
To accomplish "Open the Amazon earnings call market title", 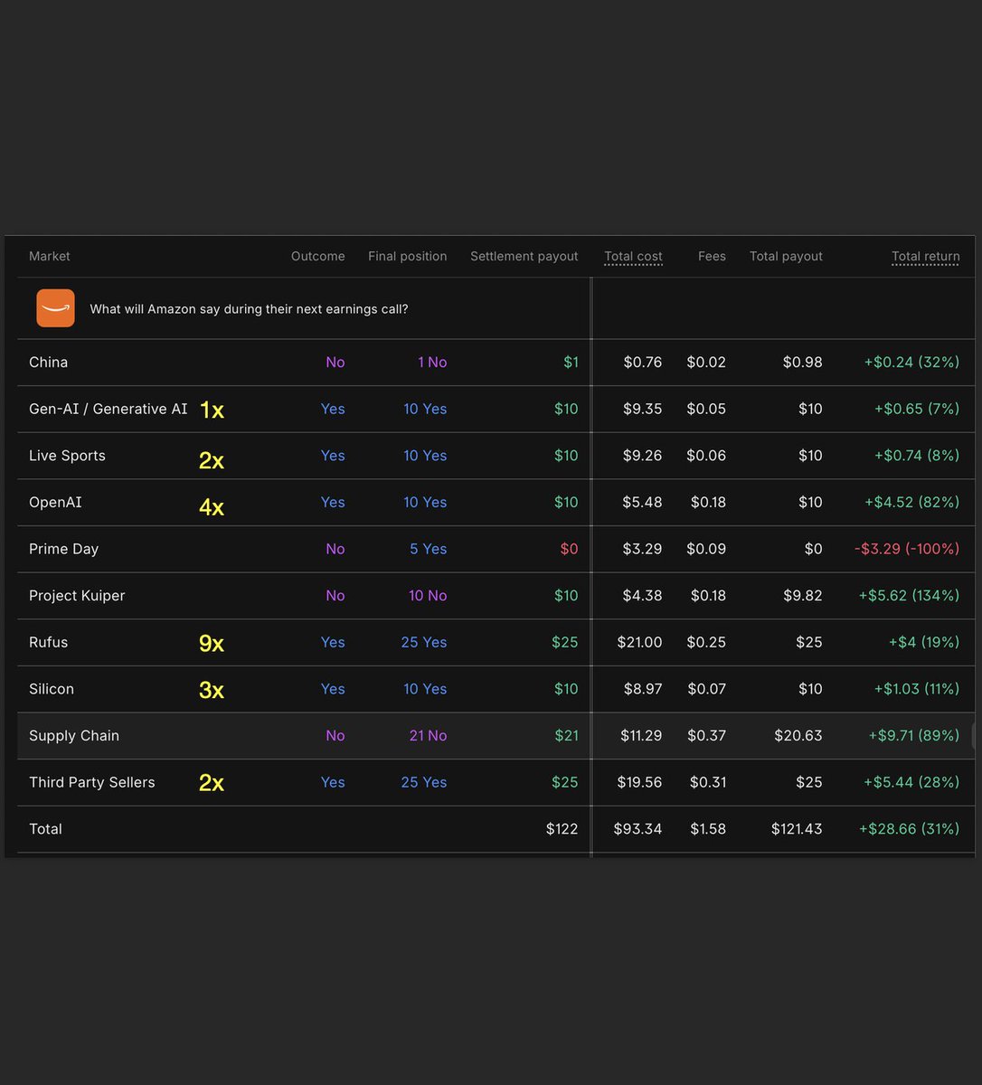I will tap(249, 309).
